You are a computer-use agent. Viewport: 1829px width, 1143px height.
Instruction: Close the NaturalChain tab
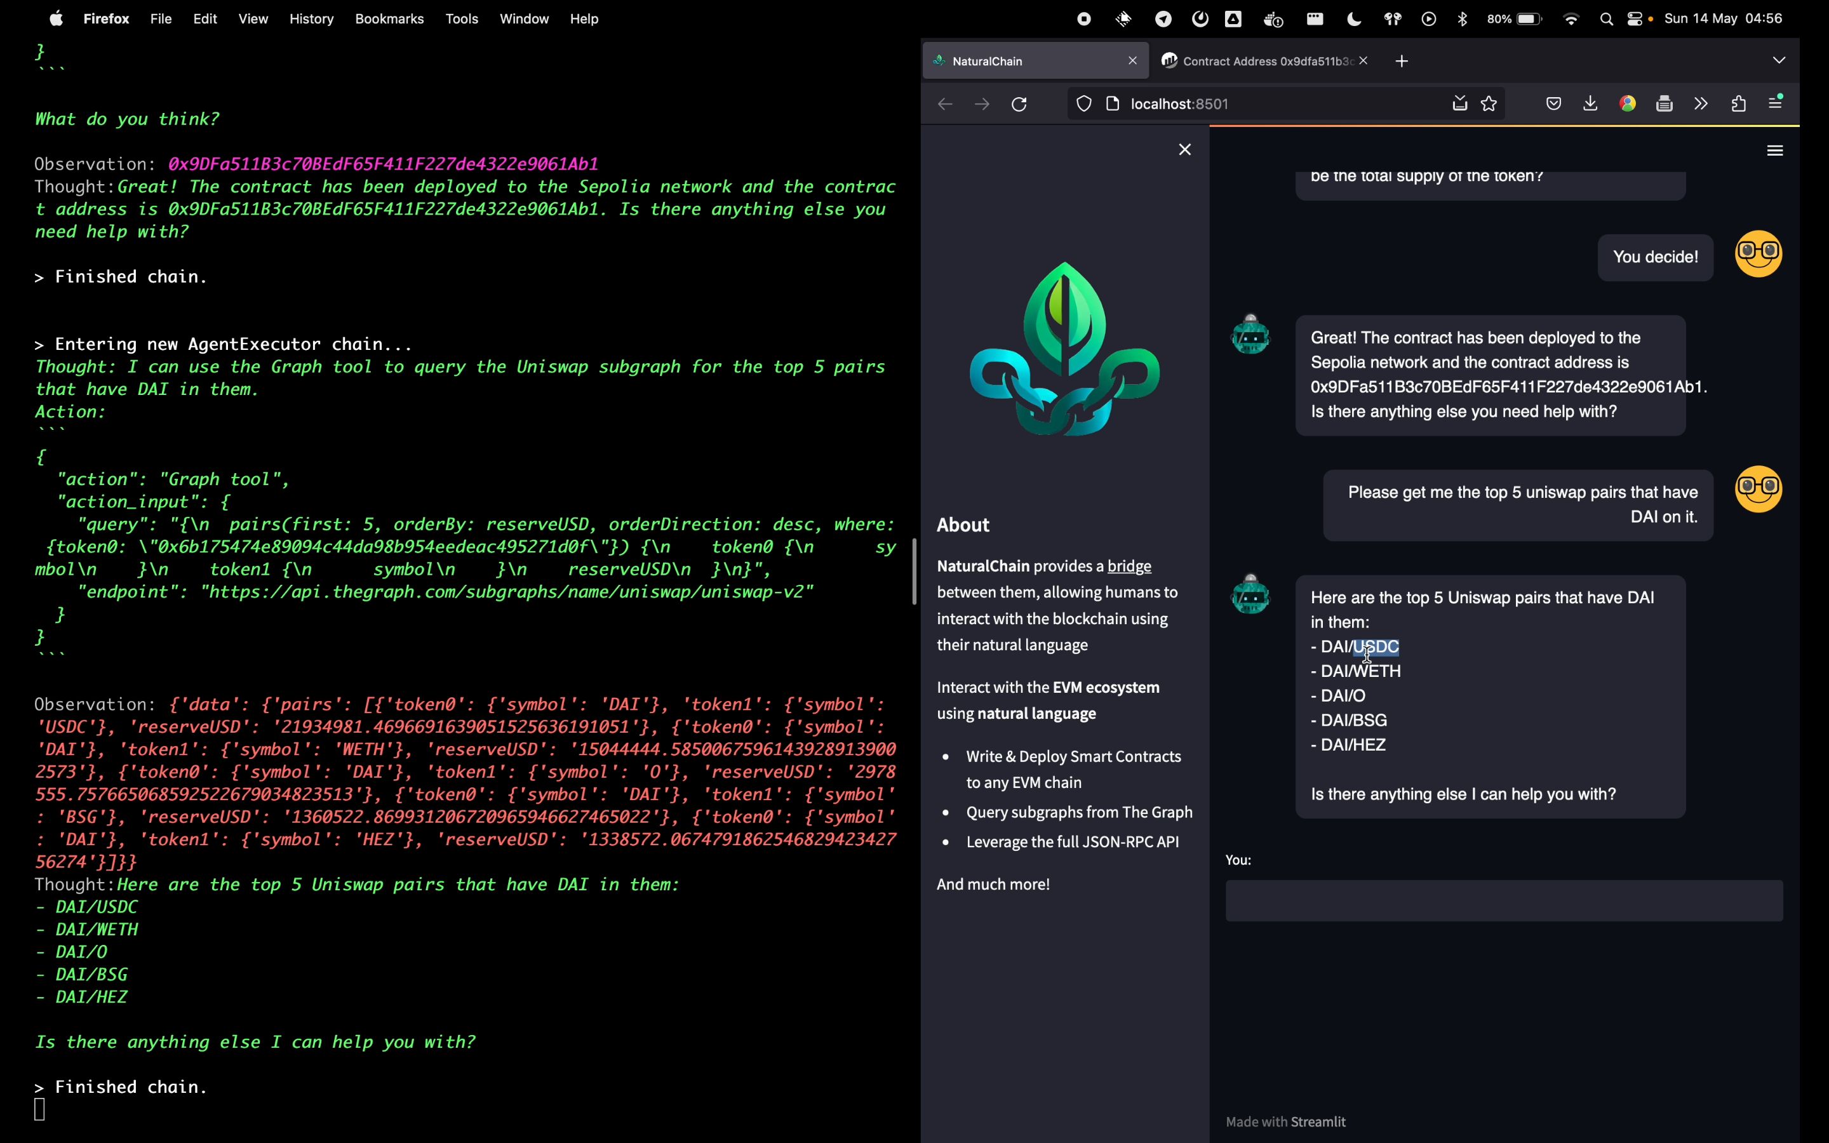pos(1132,60)
